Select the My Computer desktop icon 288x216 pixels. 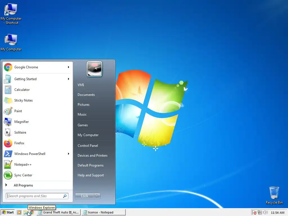11,42
